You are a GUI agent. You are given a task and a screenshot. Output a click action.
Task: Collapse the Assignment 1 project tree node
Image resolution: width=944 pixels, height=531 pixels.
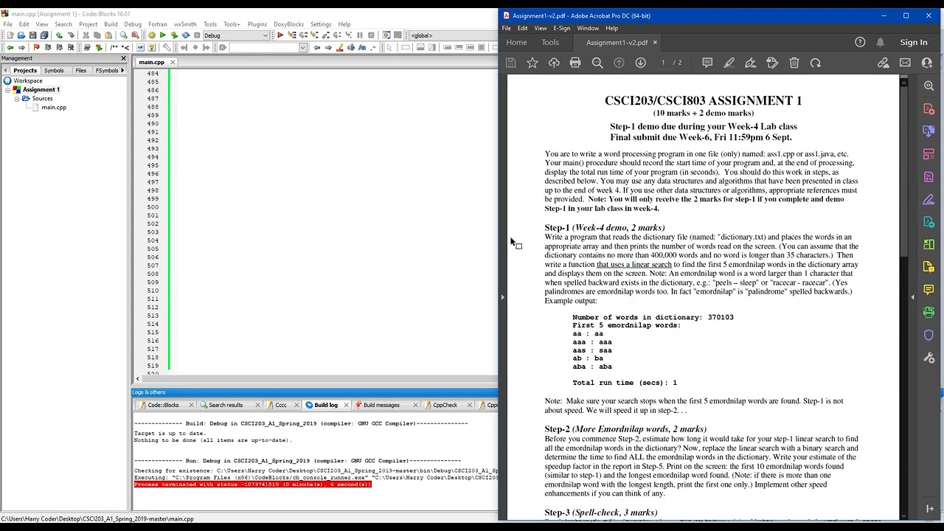[x=7, y=89]
